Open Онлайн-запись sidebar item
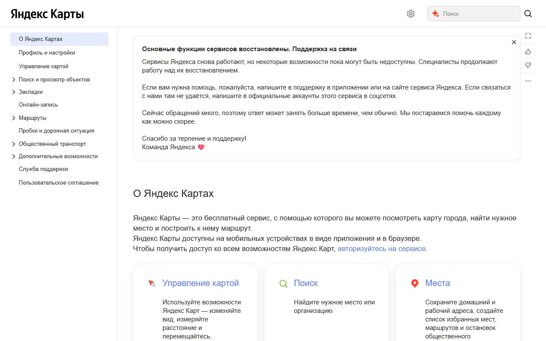Screen dimensions: 546x341 coord(38,105)
